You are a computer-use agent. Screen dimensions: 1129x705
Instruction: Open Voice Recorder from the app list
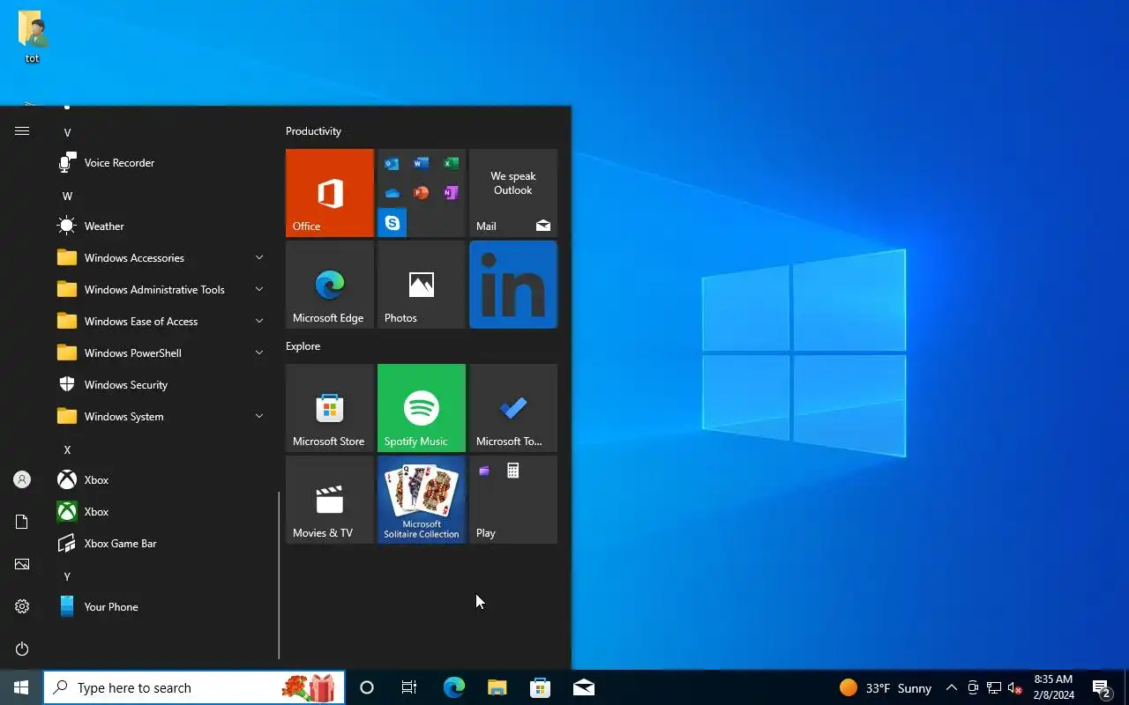click(162, 163)
